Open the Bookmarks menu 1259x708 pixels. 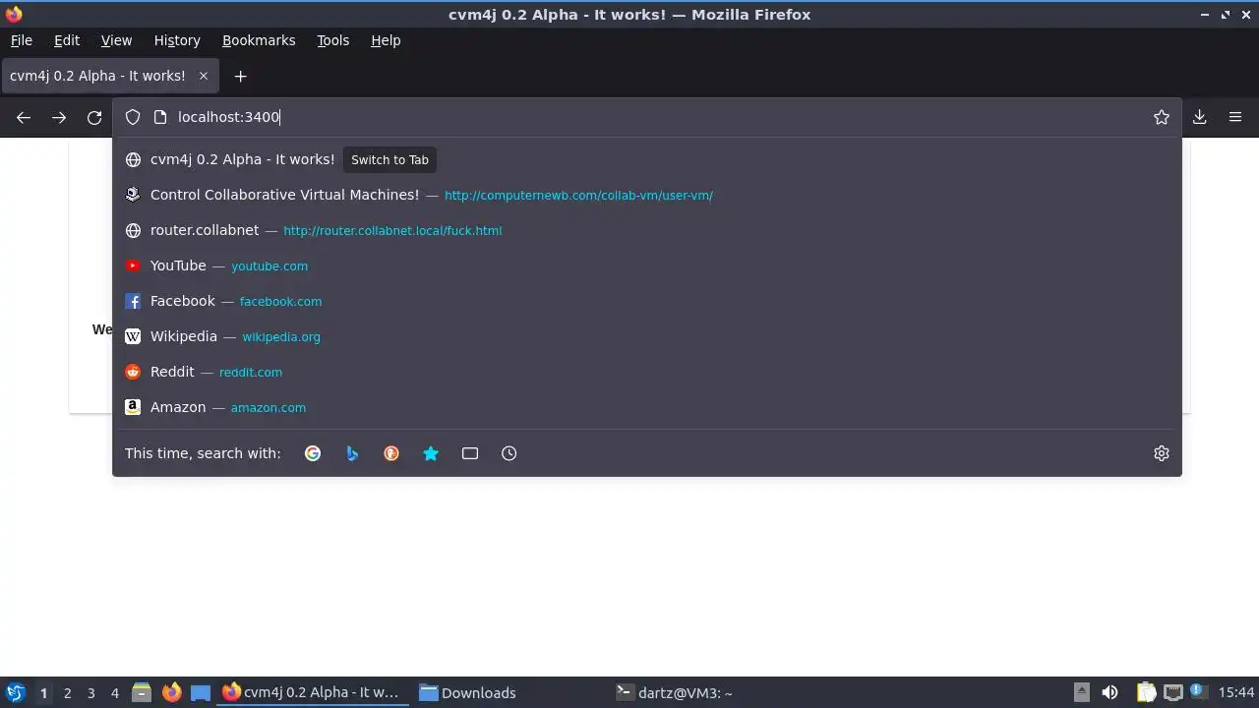259,40
